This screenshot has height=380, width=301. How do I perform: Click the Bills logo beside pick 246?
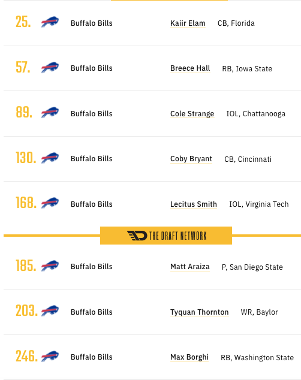coord(50,356)
